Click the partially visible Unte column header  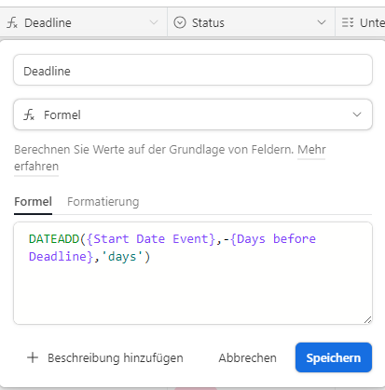(361, 22)
